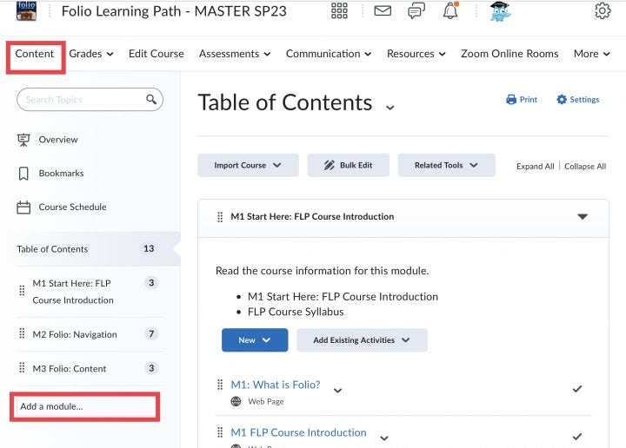Screen dimensions: 626x448
Task: Open the user profile avatar
Action: click(501, 11)
